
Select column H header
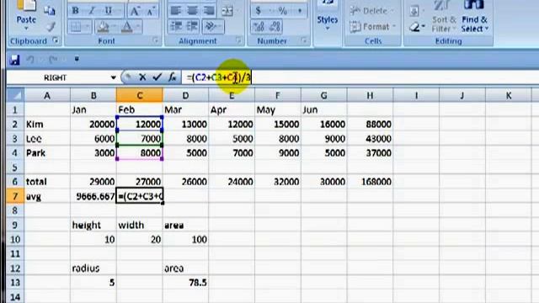coord(370,95)
